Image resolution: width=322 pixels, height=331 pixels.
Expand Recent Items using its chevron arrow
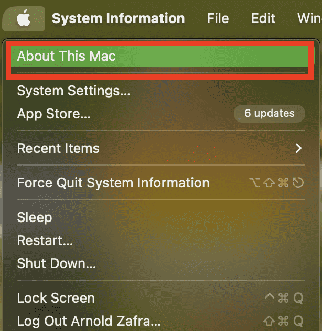(298, 148)
